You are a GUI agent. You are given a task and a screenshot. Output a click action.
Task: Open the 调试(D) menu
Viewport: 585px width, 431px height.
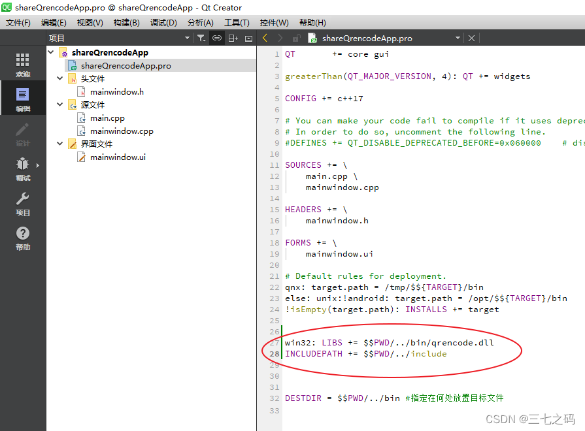pos(163,23)
